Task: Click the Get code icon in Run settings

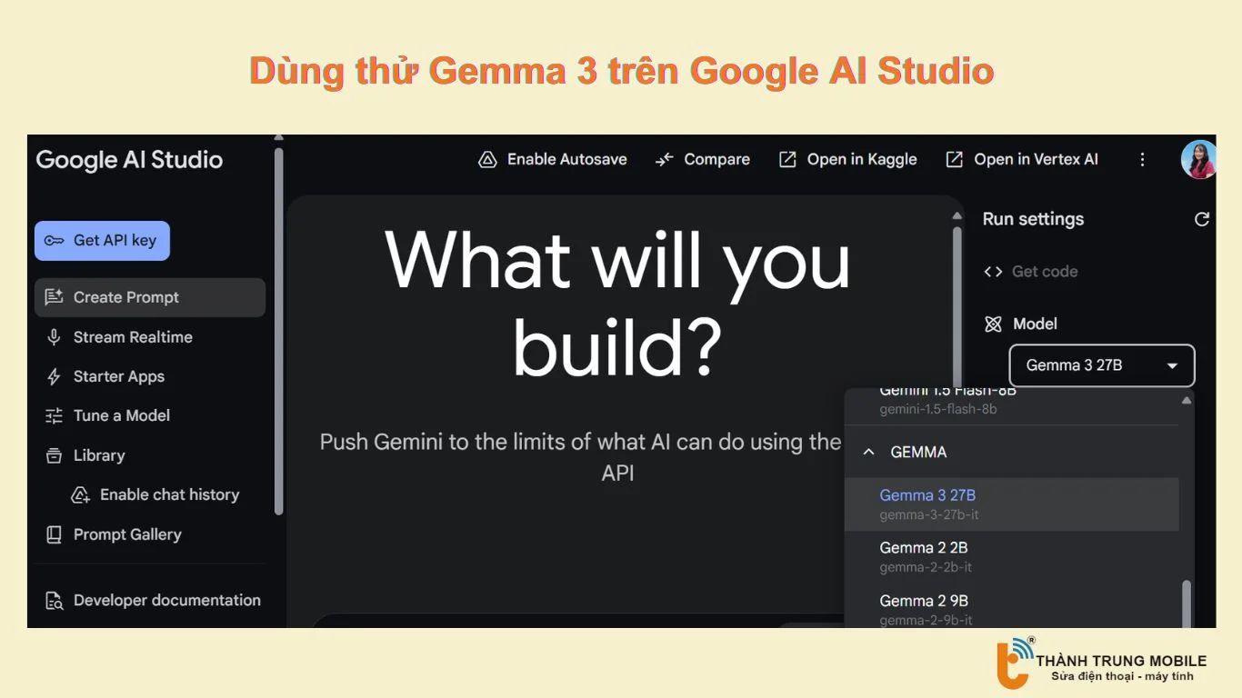Action: [993, 271]
